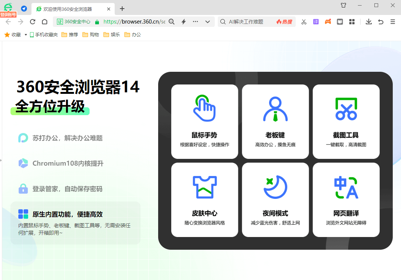Select 苏打办公，解决办公难题 feature item
This screenshot has width=401, height=280.
click(61, 138)
